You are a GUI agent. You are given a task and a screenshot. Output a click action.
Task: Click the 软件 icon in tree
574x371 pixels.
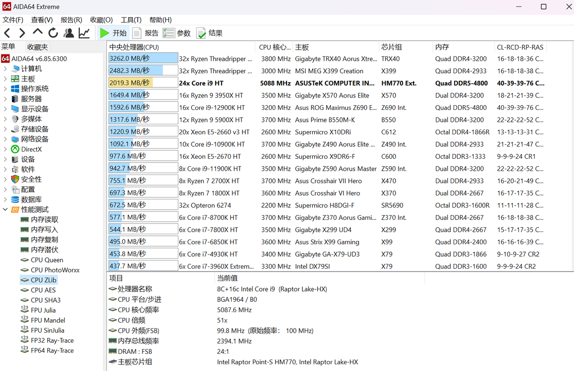pyautogui.click(x=15, y=169)
